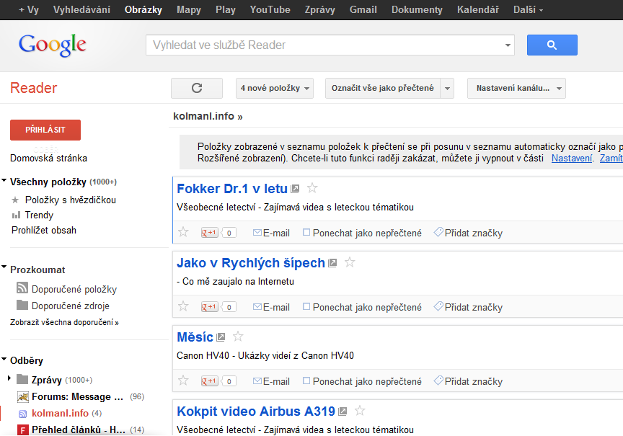Click the Reader search input field
Image resolution: width=623 pixels, height=436 pixels.
point(324,45)
